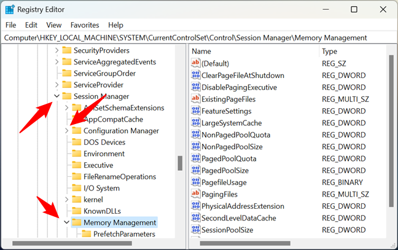Expand the ServiceProvider key

tap(57, 85)
